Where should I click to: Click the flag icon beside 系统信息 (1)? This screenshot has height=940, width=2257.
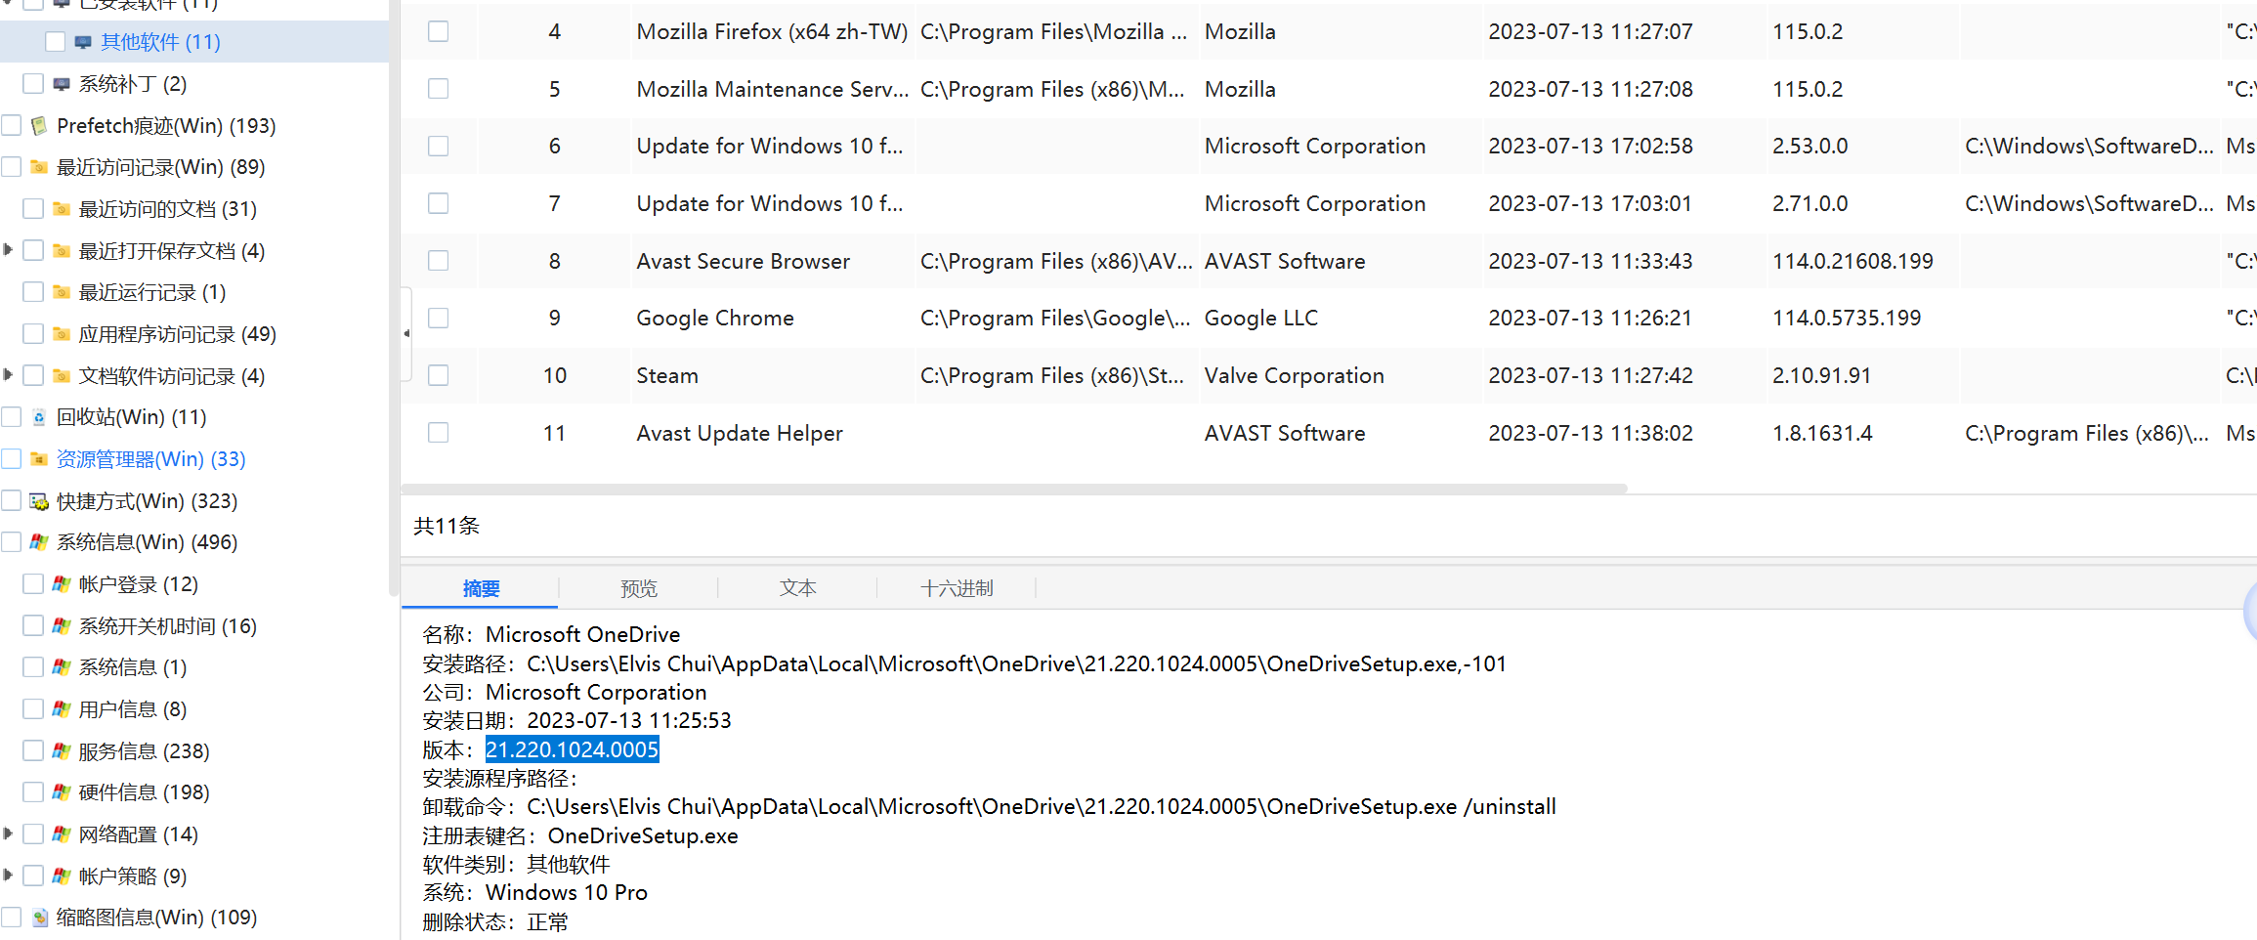pos(62,667)
